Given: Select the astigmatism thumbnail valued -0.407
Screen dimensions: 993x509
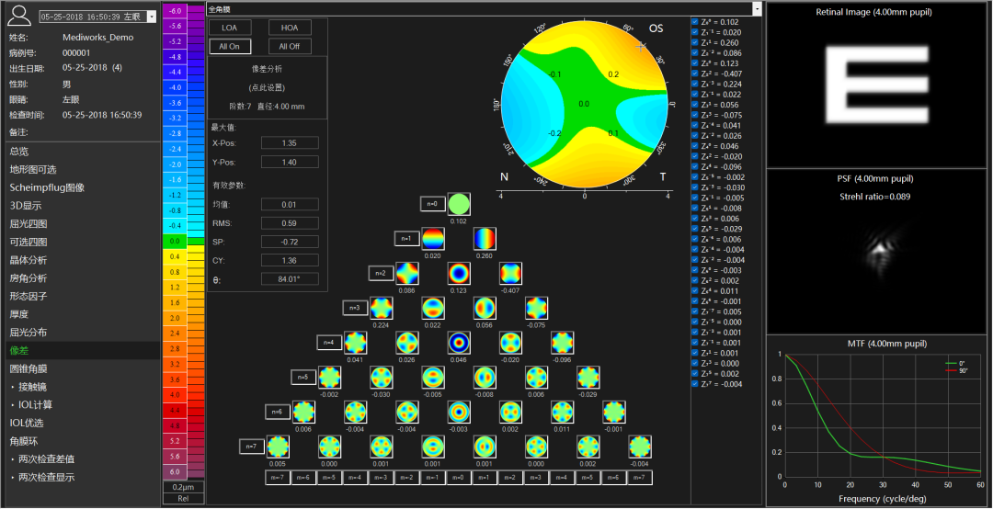Looking at the screenshot, I should click(510, 274).
